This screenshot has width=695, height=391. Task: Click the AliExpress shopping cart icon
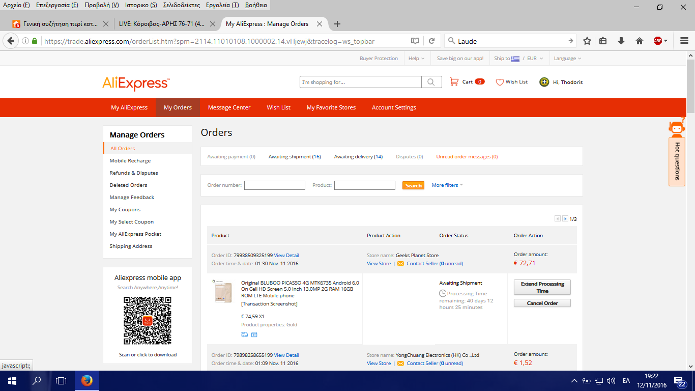point(454,82)
